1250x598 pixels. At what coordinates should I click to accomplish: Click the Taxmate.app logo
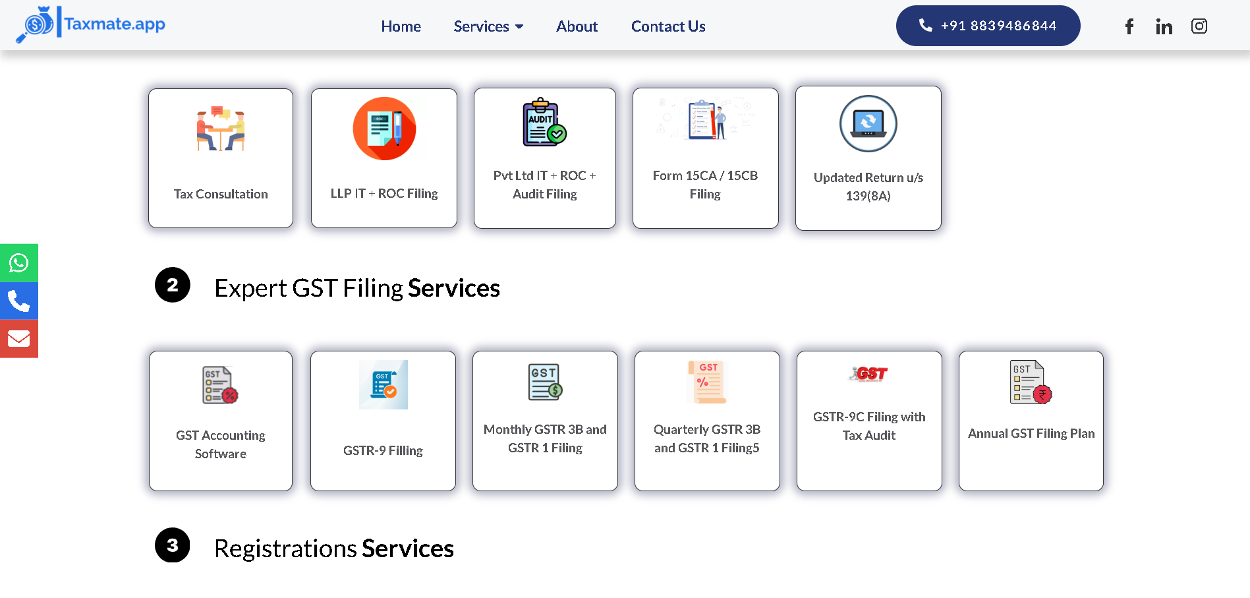(90, 24)
